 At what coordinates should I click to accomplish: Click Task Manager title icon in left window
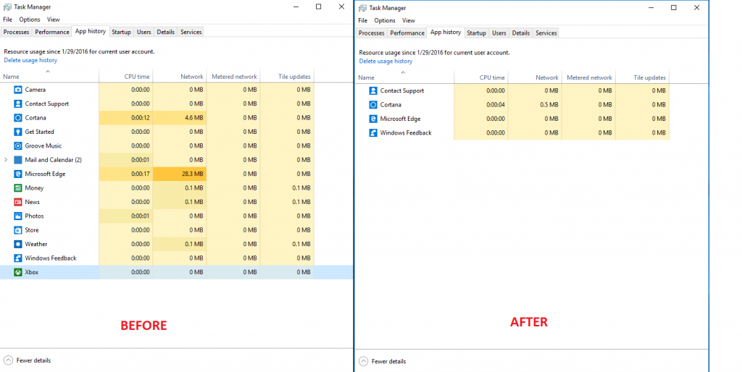tap(7, 7)
